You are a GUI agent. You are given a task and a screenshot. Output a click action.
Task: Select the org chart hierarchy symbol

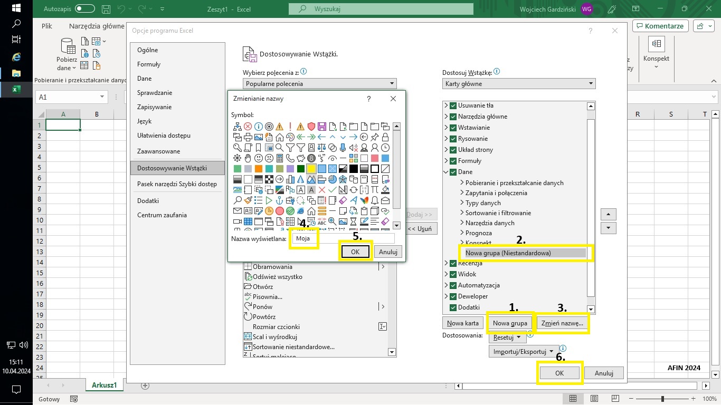click(238, 127)
